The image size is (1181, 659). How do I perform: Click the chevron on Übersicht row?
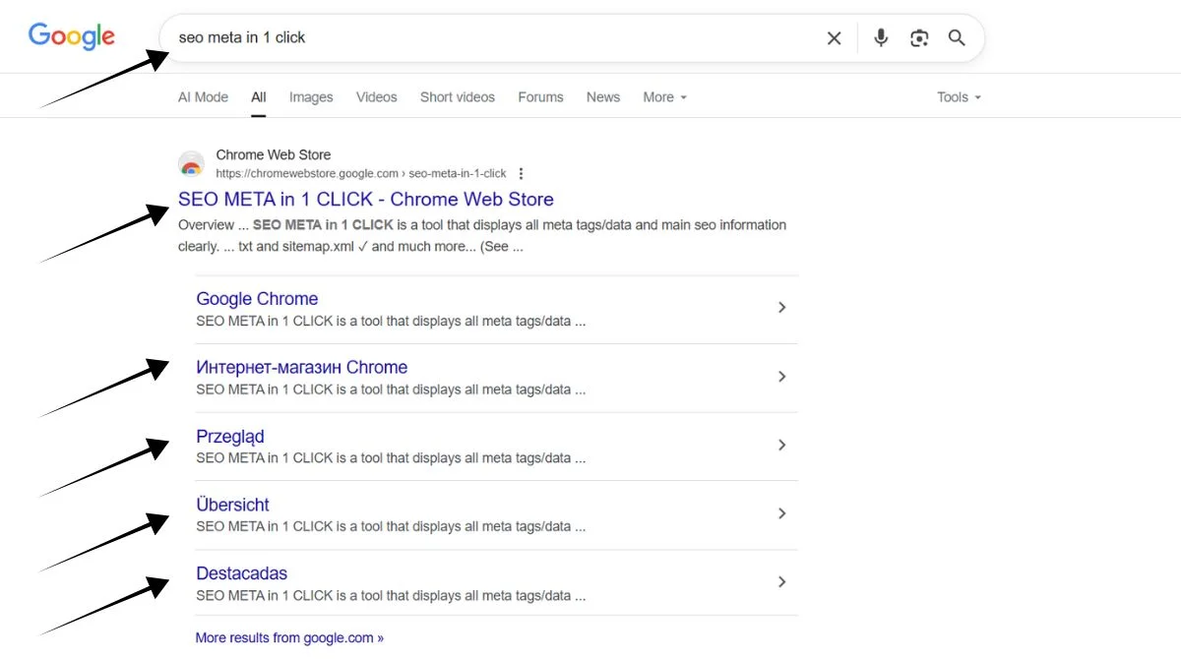coord(782,513)
